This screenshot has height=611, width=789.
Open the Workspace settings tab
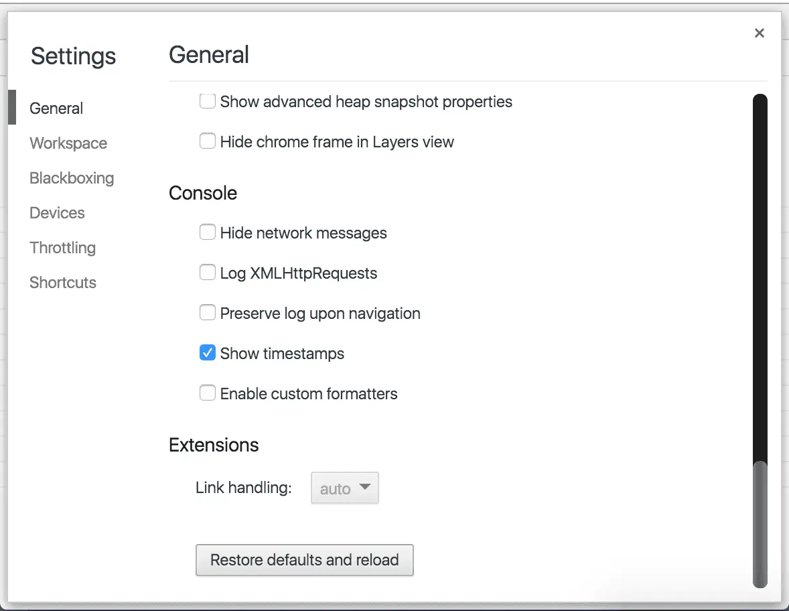pos(68,143)
